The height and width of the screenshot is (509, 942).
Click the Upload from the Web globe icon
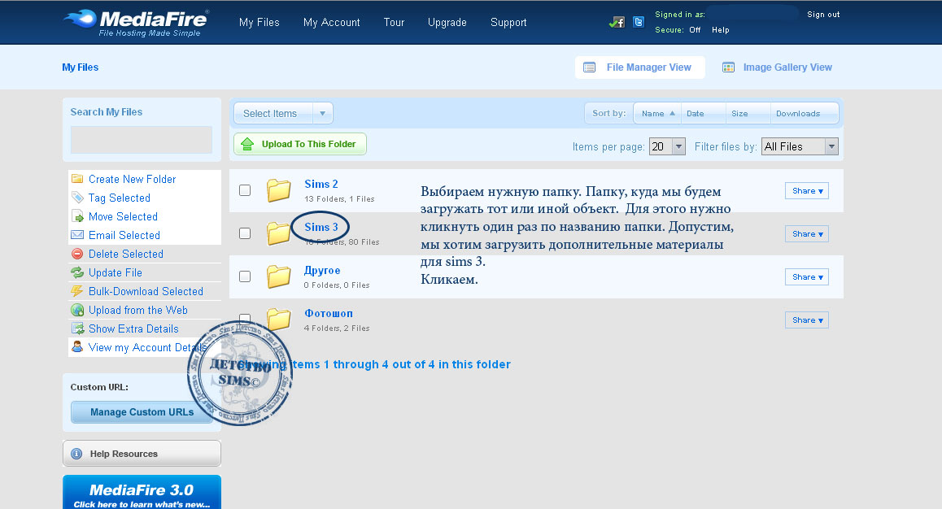click(x=77, y=310)
